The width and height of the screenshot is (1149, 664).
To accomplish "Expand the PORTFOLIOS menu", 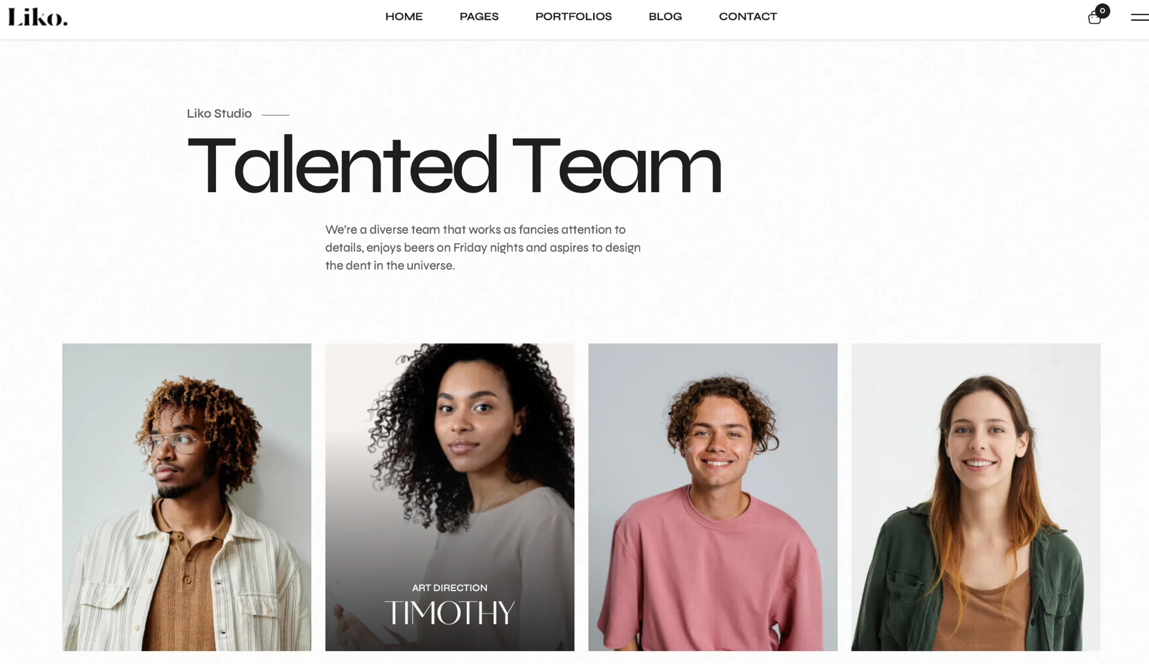I will (x=573, y=17).
